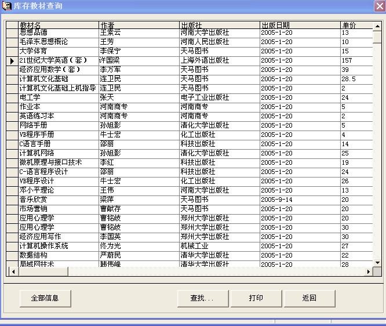Select the cell 经济应用写作
This screenshot has width=386, height=326.
(x=59, y=237)
